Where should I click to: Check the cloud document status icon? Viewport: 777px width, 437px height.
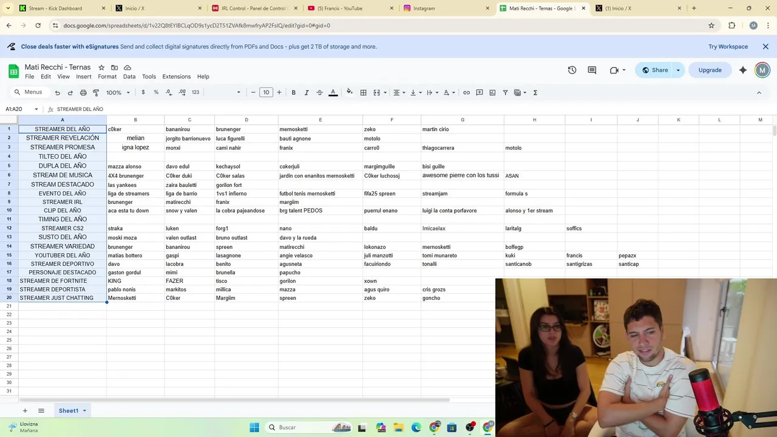point(127,67)
